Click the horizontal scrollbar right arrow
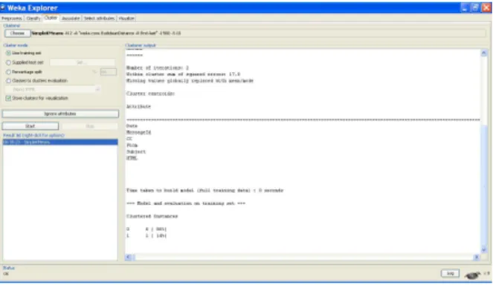 click(x=477, y=257)
